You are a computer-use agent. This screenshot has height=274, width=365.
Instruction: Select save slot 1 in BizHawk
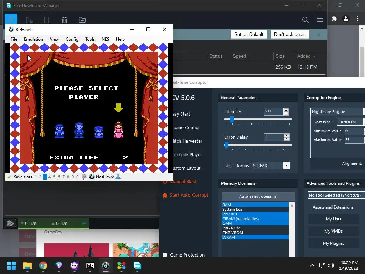pos(36,177)
